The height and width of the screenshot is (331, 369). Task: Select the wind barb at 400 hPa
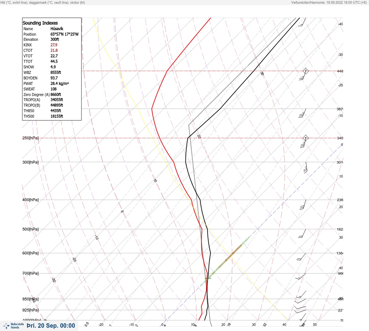[x=303, y=204]
